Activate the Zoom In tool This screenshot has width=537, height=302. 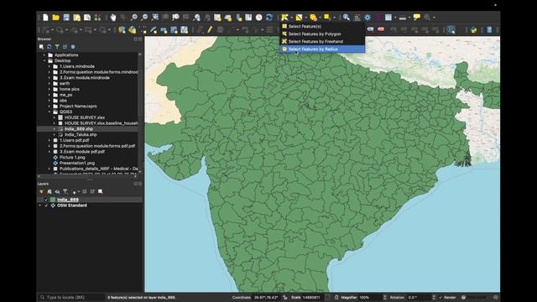(x=134, y=17)
